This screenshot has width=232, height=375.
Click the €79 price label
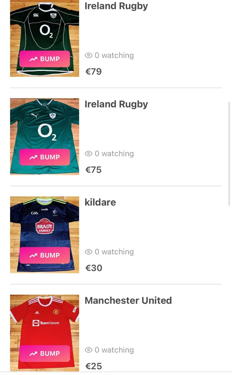[x=94, y=72]
